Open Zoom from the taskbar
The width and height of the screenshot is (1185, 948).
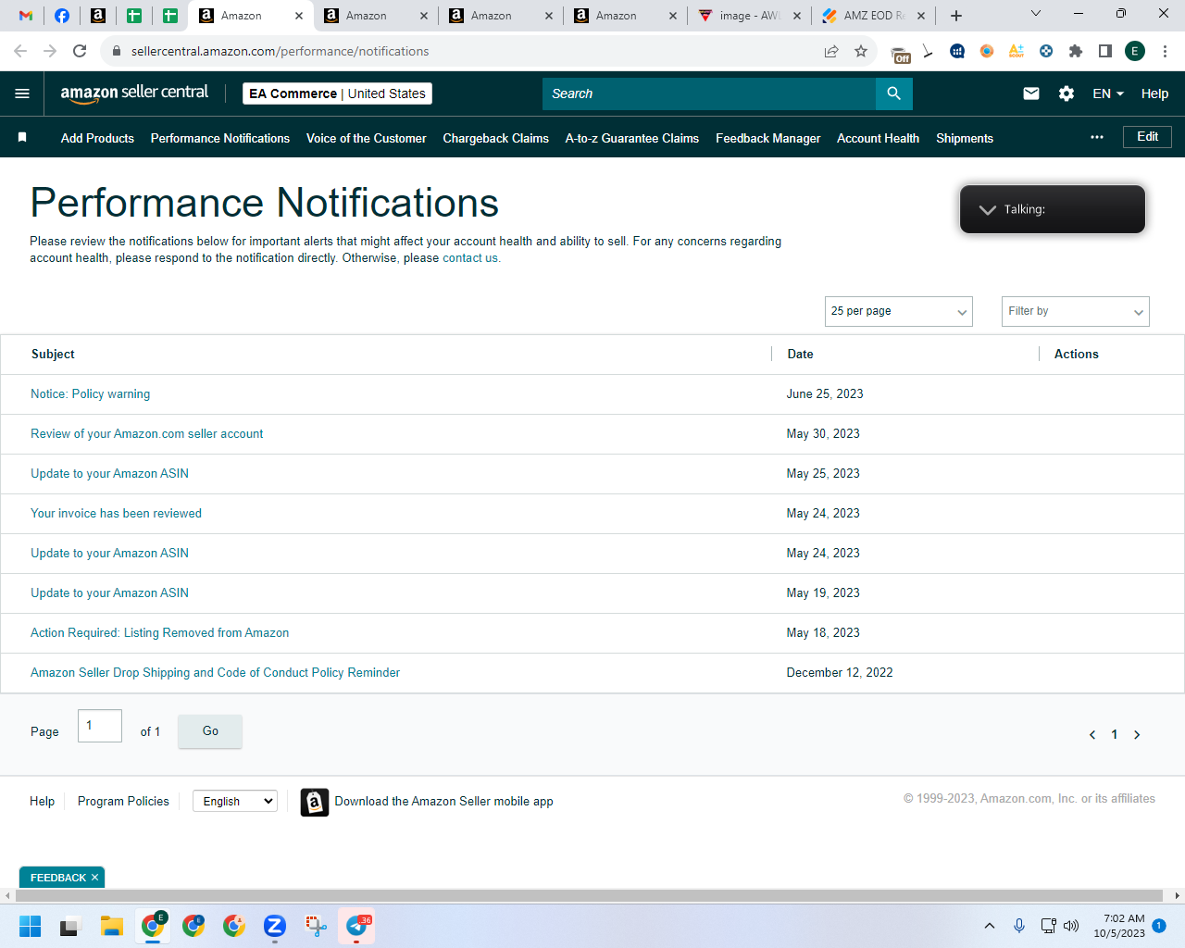pos(275,926)
